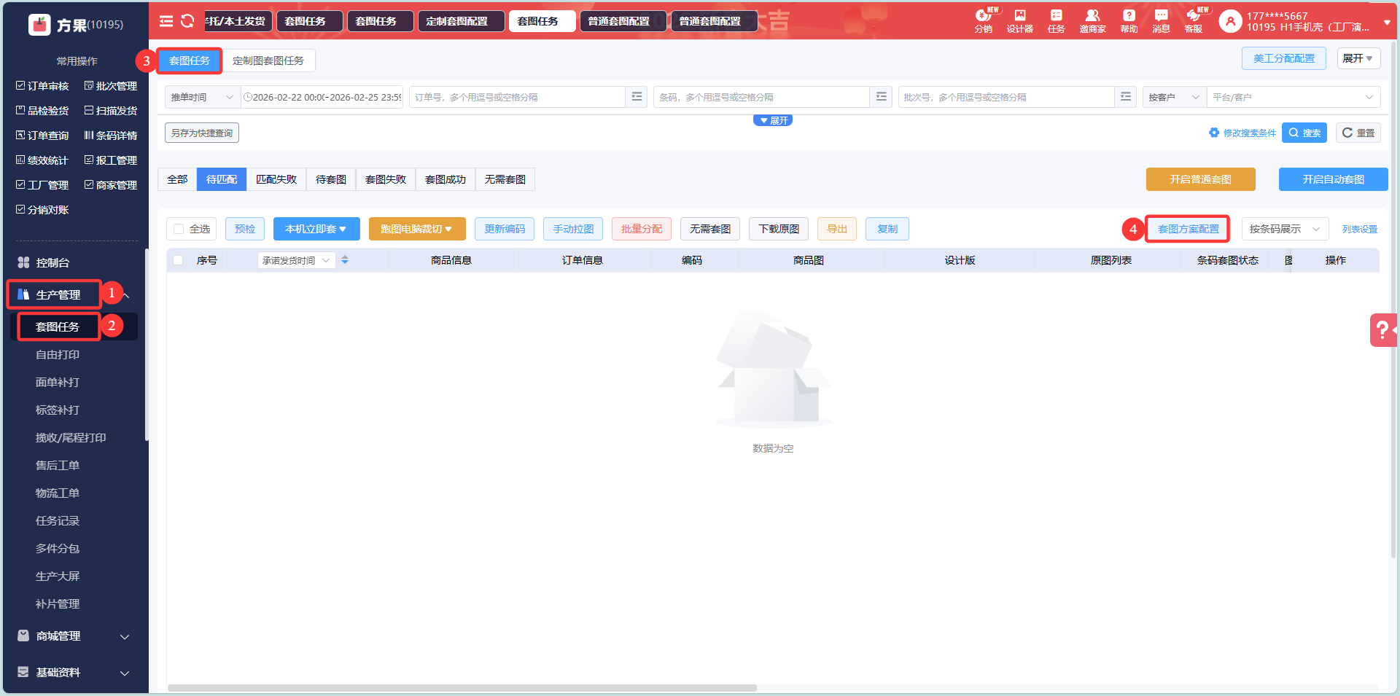Open the 按客户 dropdown
Viewport: 1400px width, 696px height.
coord(1174,97)
